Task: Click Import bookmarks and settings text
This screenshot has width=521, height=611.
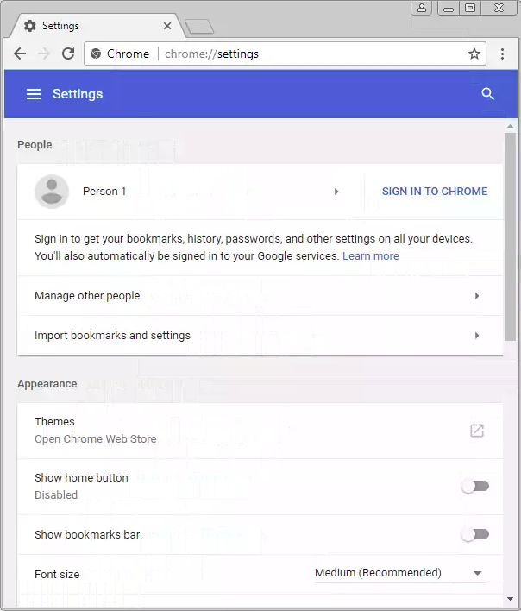Action: point(112,336)
